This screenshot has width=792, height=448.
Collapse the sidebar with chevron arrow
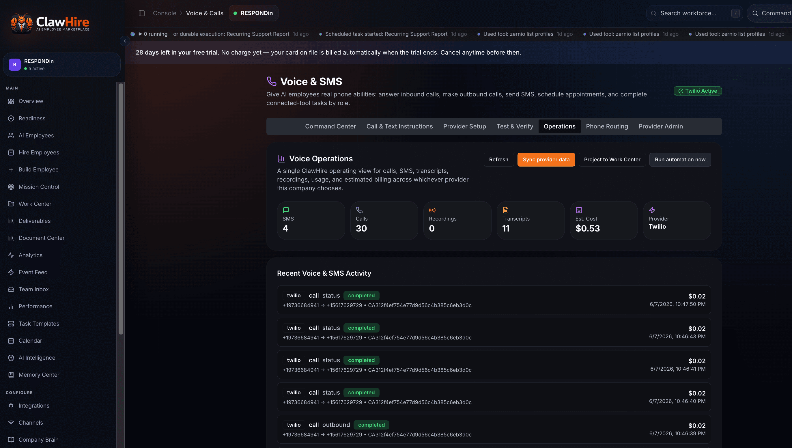[125, 41]
